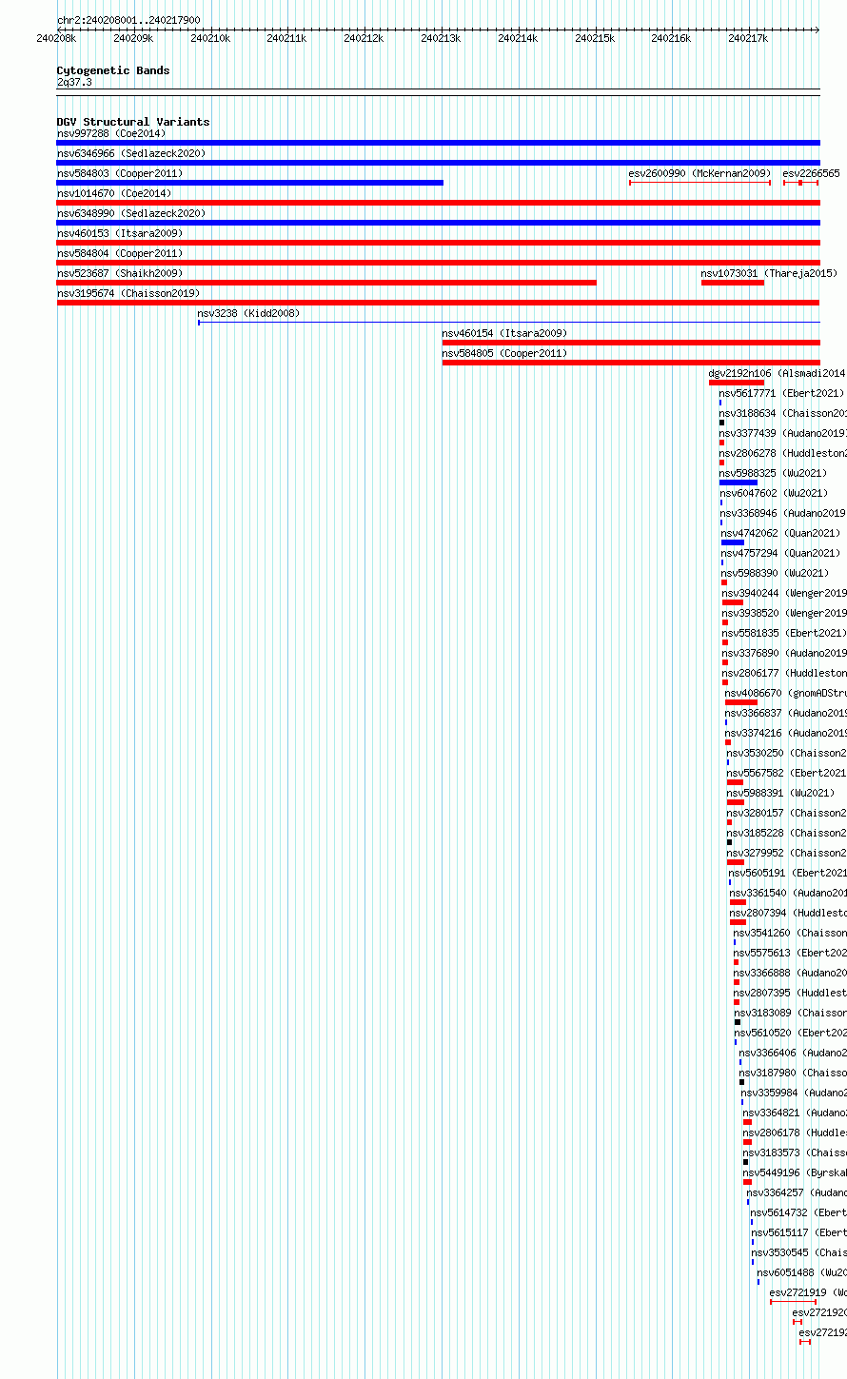847x1379 pixels.
Task: Open variant nsv584804 (Cooper2011)
Action: [120, 253]
